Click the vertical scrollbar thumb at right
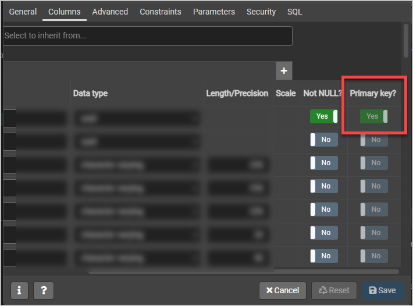 [x=406, y=40]
